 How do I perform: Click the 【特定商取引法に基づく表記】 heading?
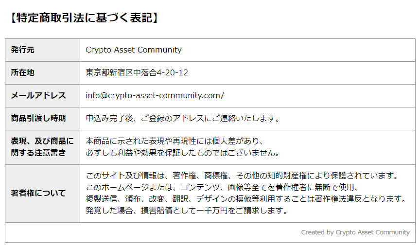(84, 18)
